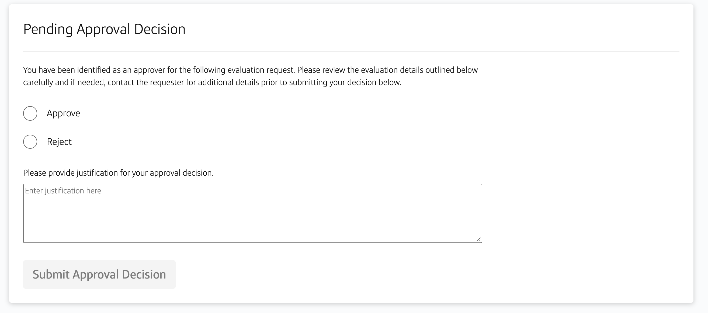Click the 'Pending Approval Decision' heading
Screen dimensions: 708x313
105,29
